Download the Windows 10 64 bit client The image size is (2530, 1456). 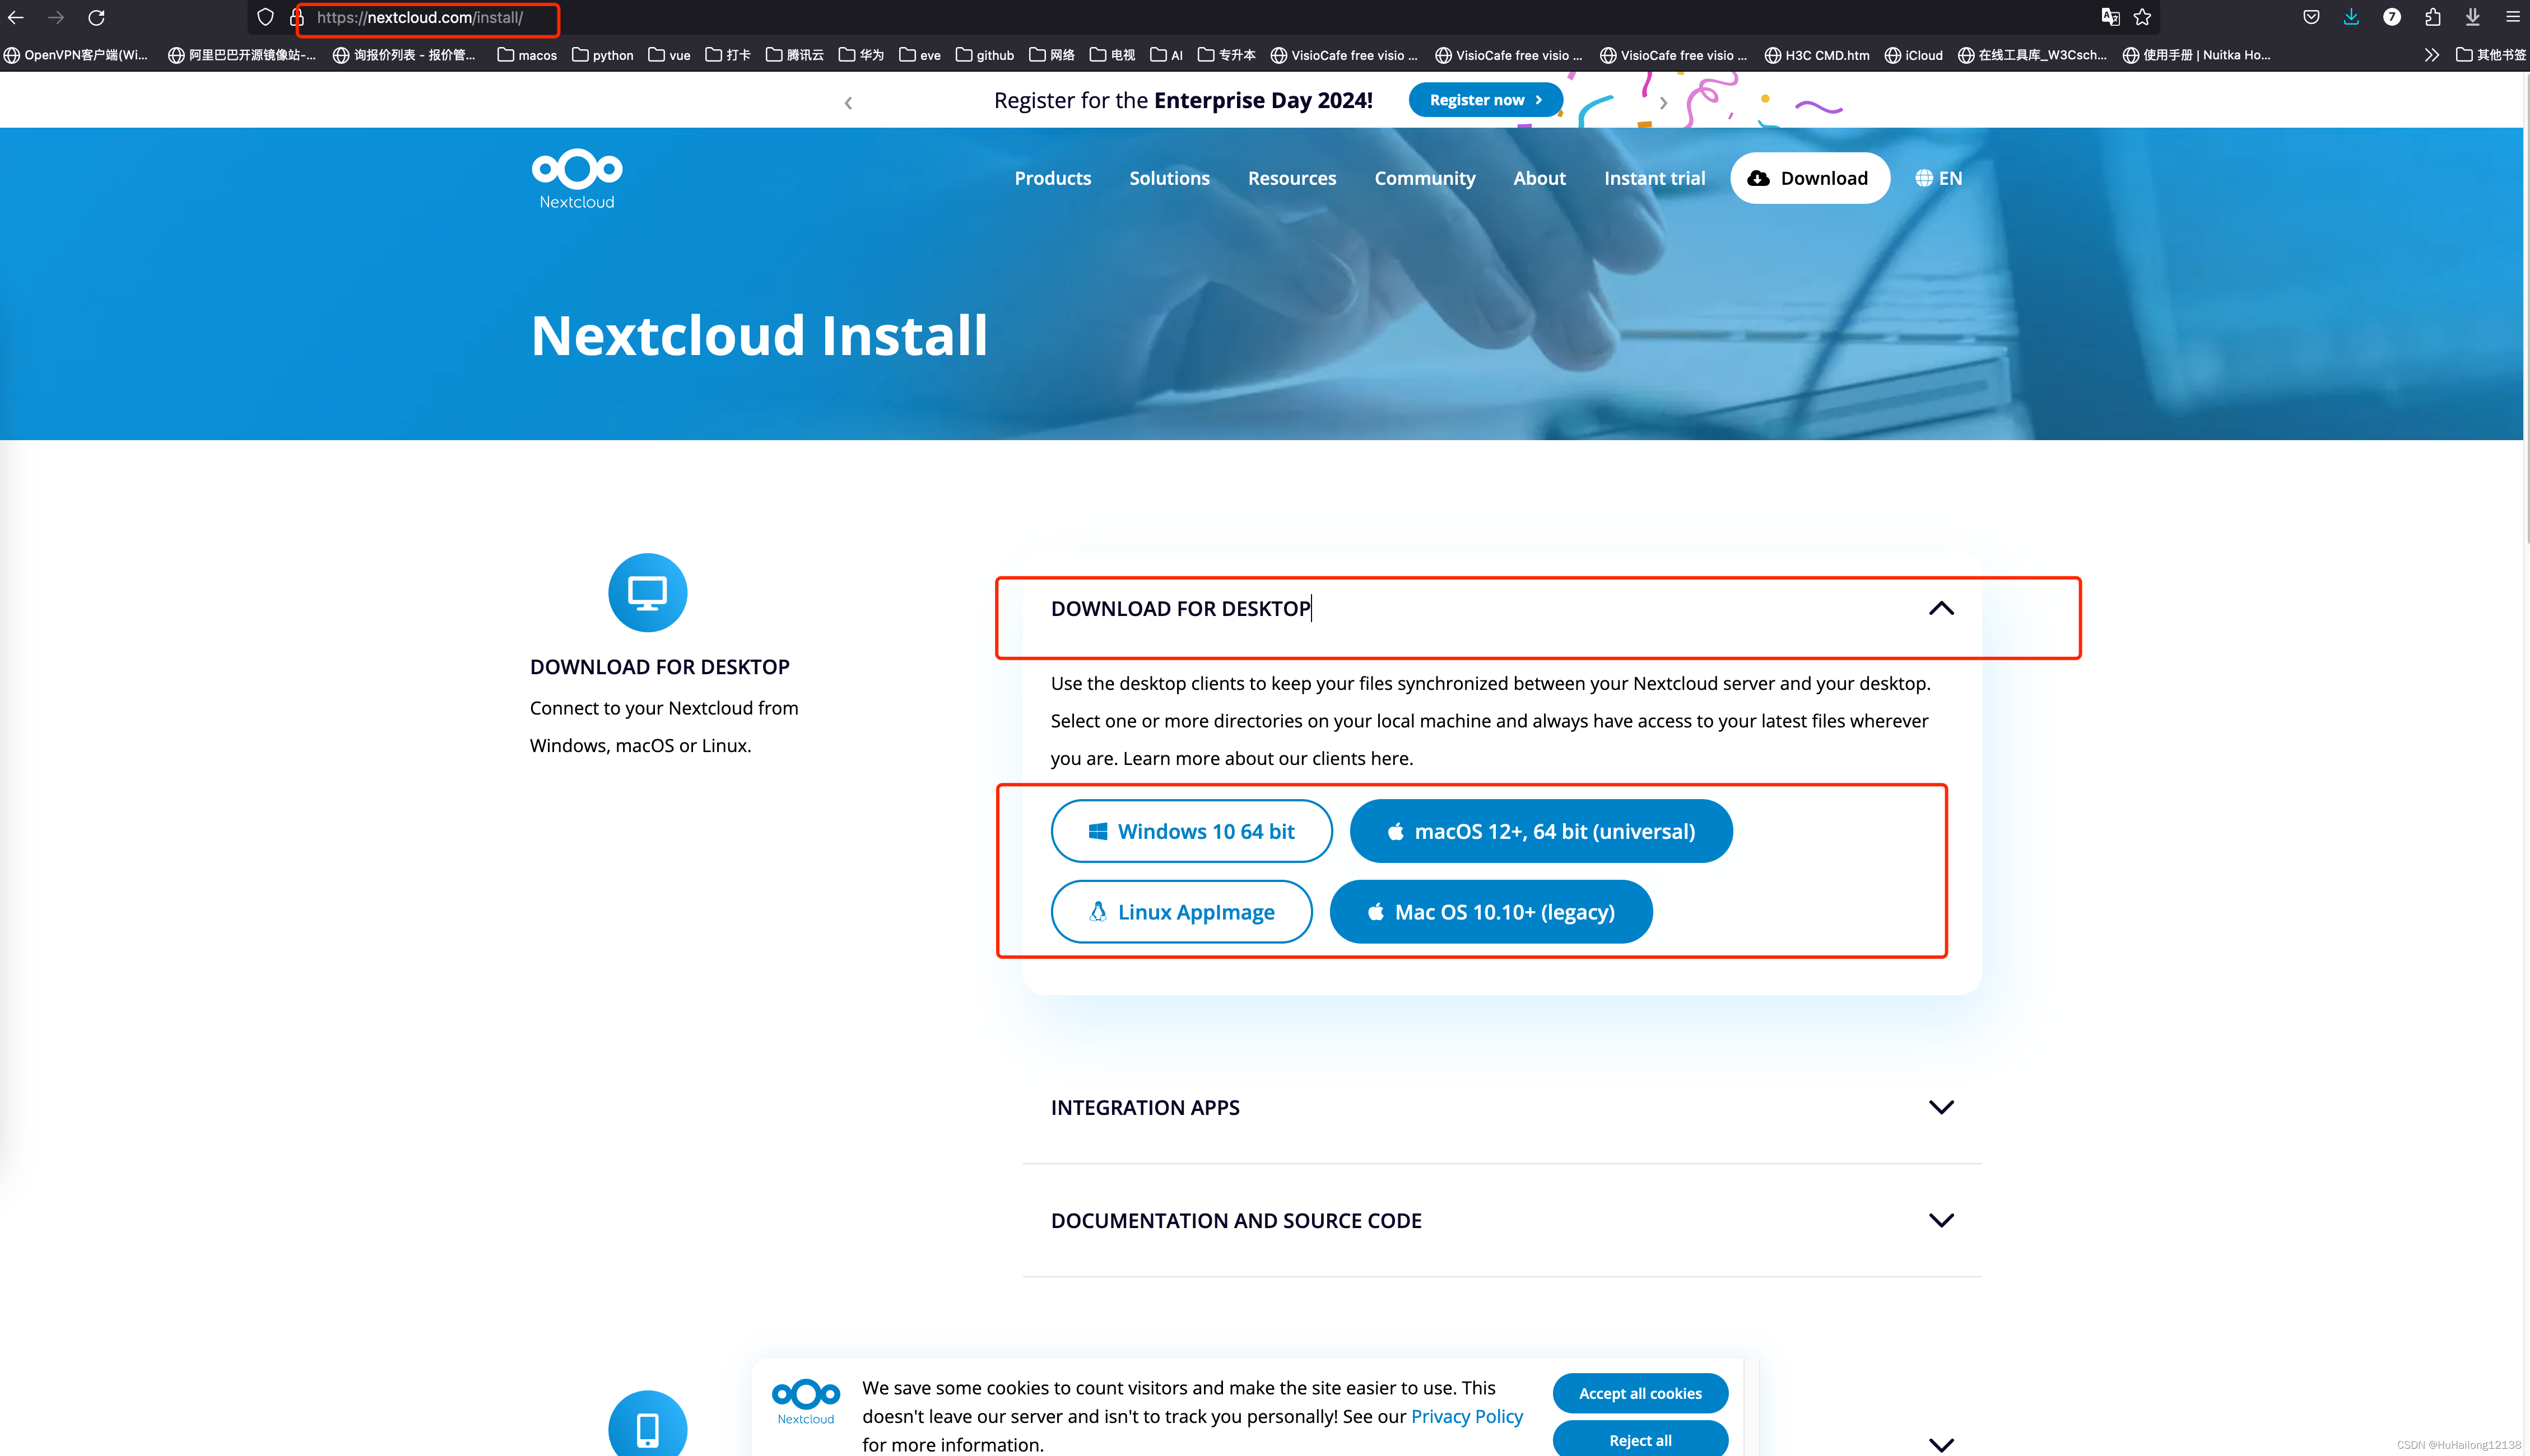[1190, 831]
